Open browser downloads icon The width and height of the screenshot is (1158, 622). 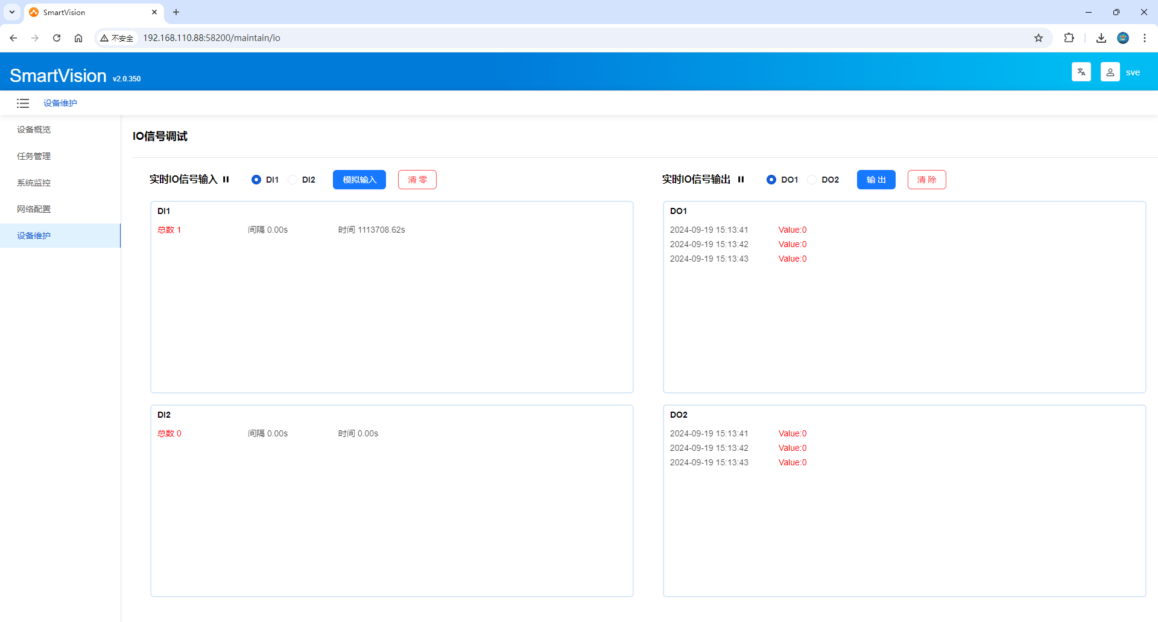point(1101,38)
